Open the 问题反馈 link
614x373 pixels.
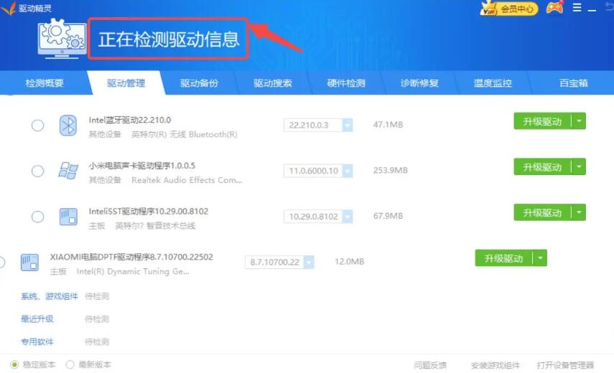click(430, 365)
